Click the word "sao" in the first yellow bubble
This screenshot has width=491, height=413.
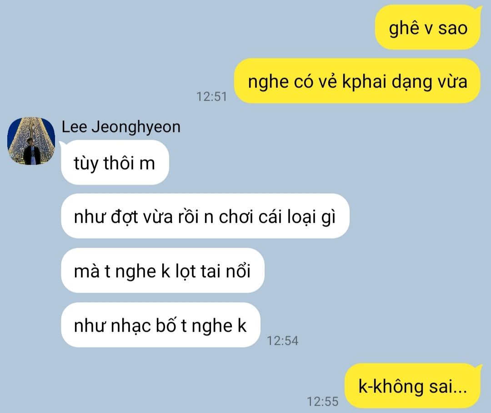tap(452, 28)
